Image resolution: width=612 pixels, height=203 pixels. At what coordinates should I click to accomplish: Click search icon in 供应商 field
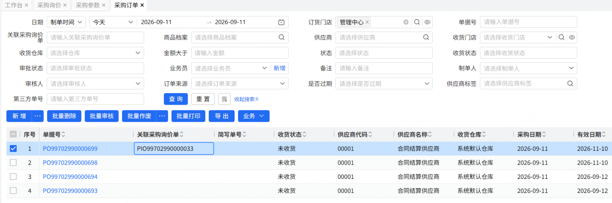point(426,37)
